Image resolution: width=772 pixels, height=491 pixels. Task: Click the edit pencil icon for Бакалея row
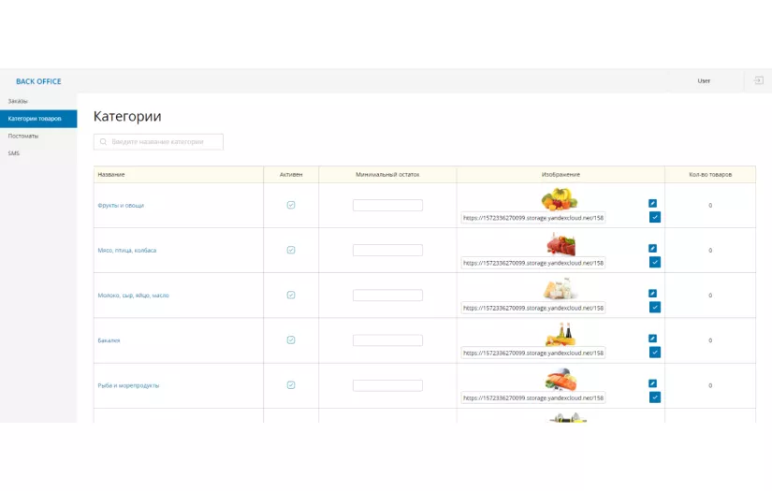coord(653,339)
